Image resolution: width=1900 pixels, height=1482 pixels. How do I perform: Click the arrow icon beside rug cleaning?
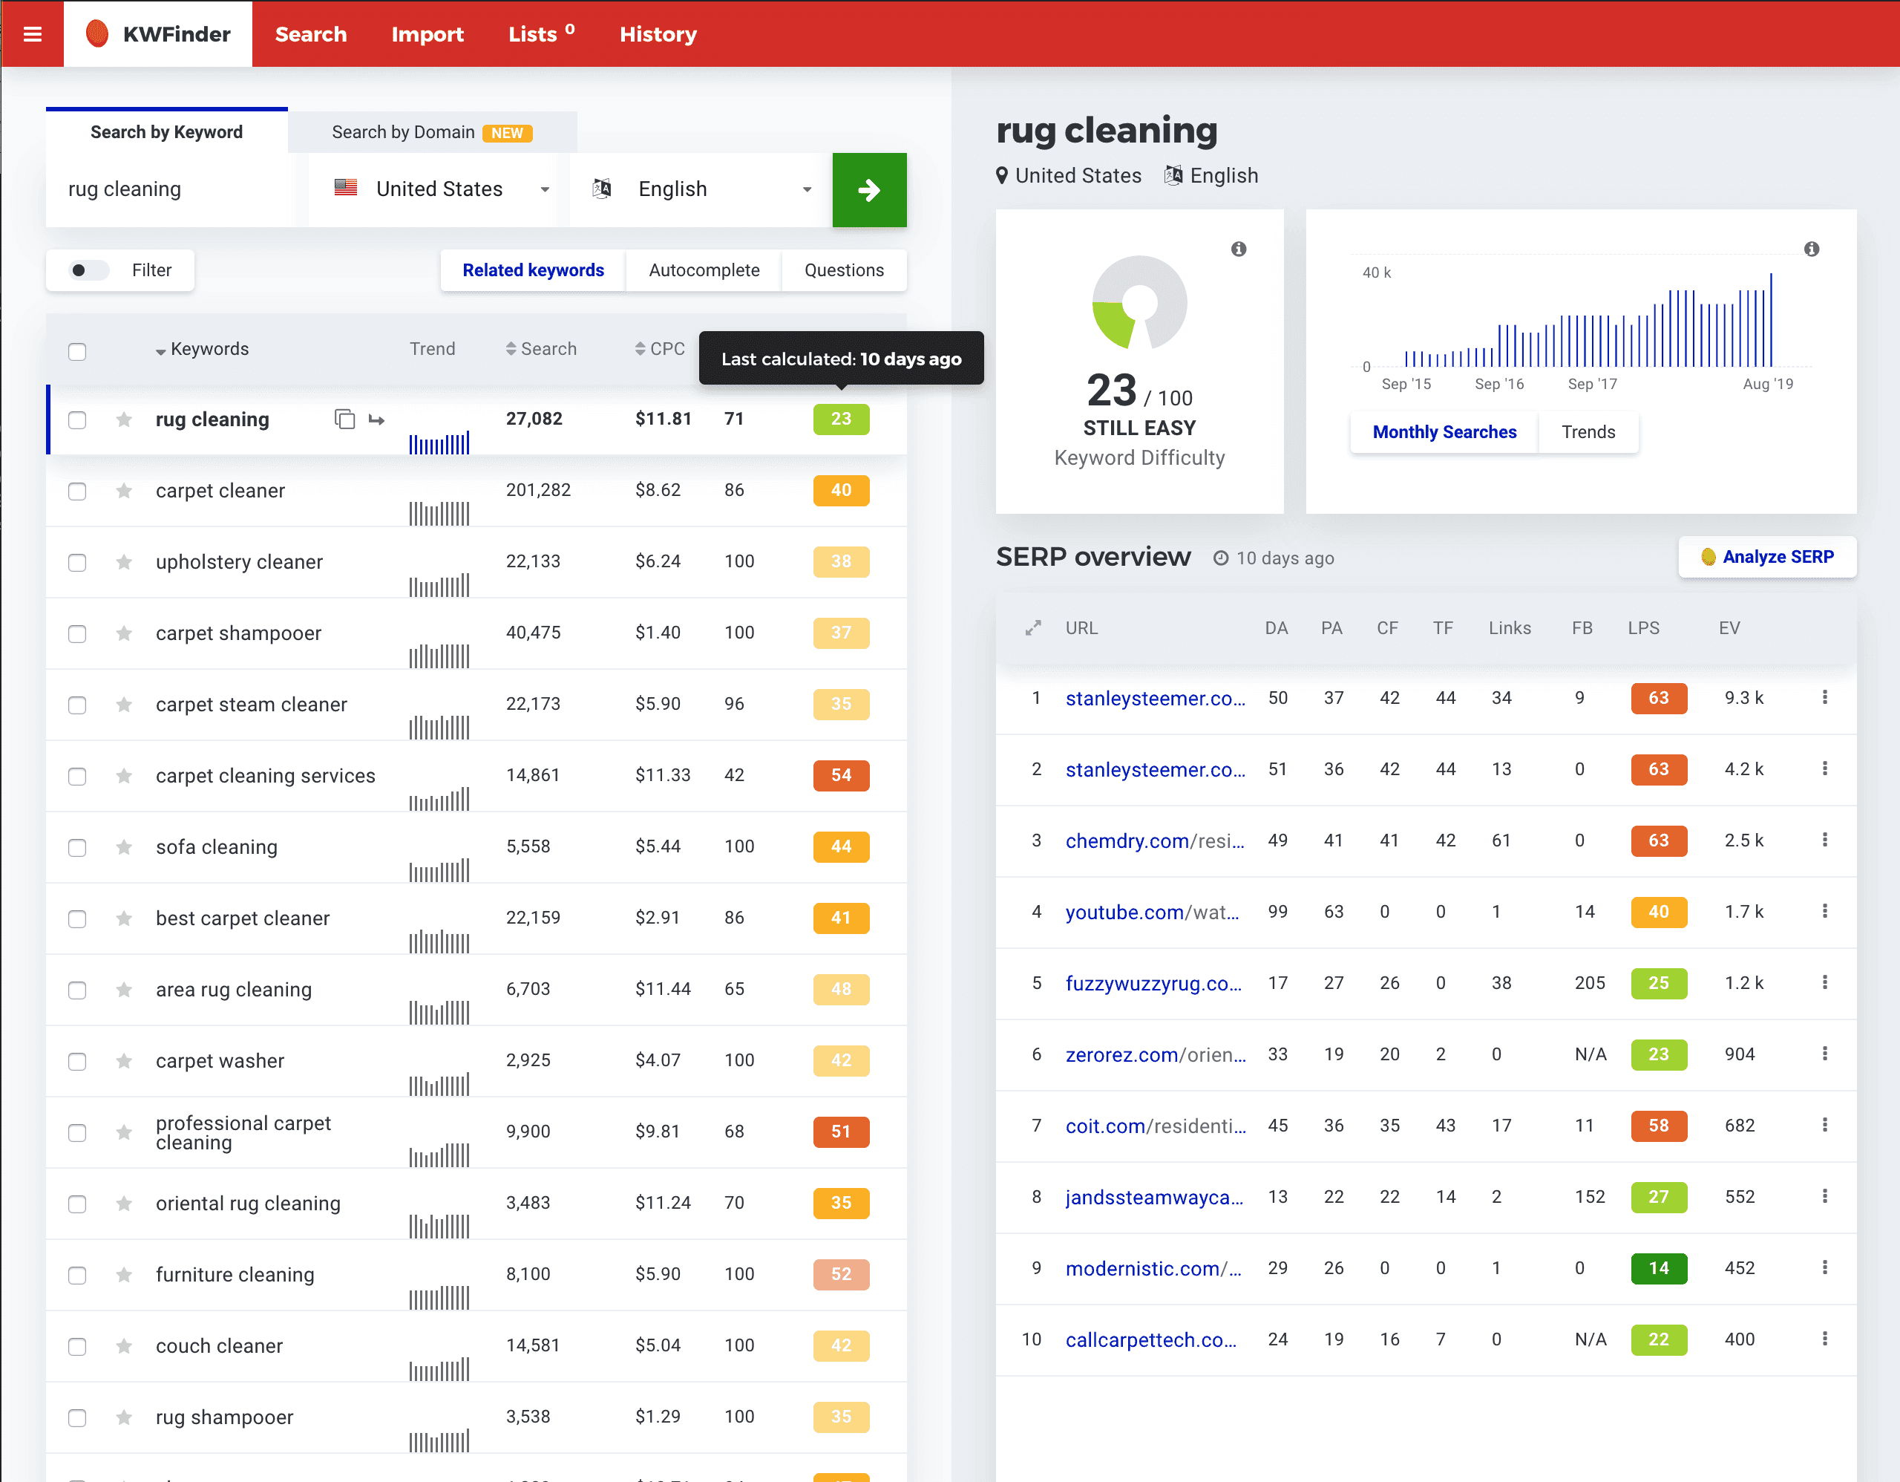377,420
